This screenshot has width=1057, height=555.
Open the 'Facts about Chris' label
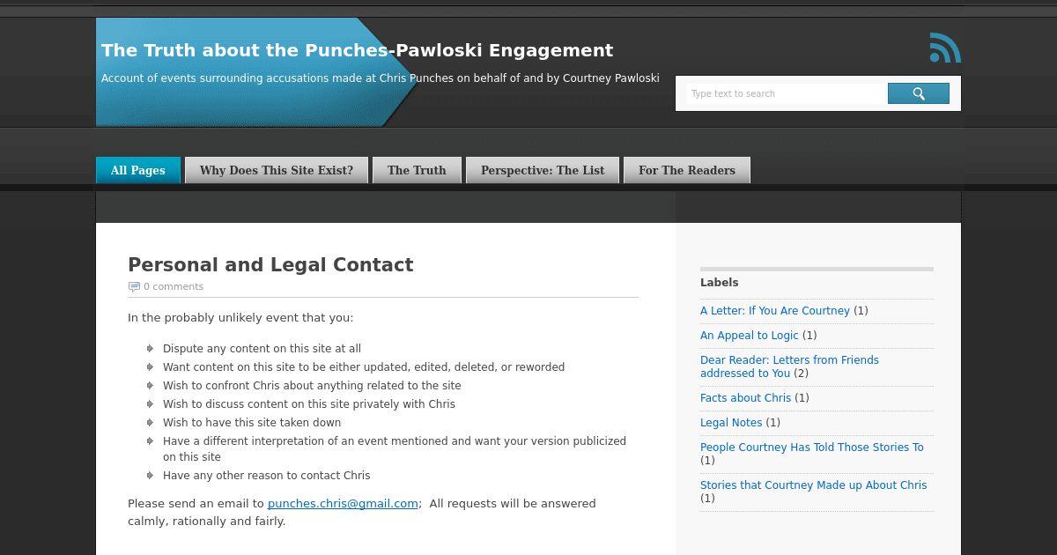[x=746, y=398]
